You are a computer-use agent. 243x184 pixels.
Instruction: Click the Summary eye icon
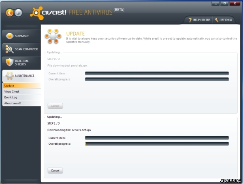(x=10, y=36)
